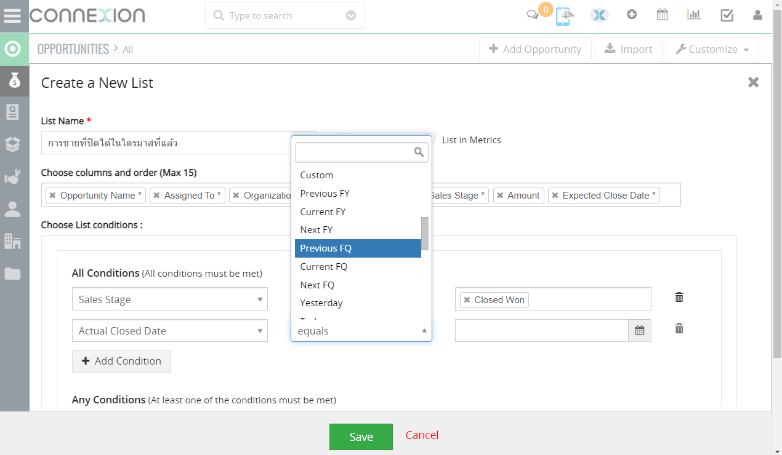
Task: Click the tasks checkmark icon in header
Action: coord(727,15)
